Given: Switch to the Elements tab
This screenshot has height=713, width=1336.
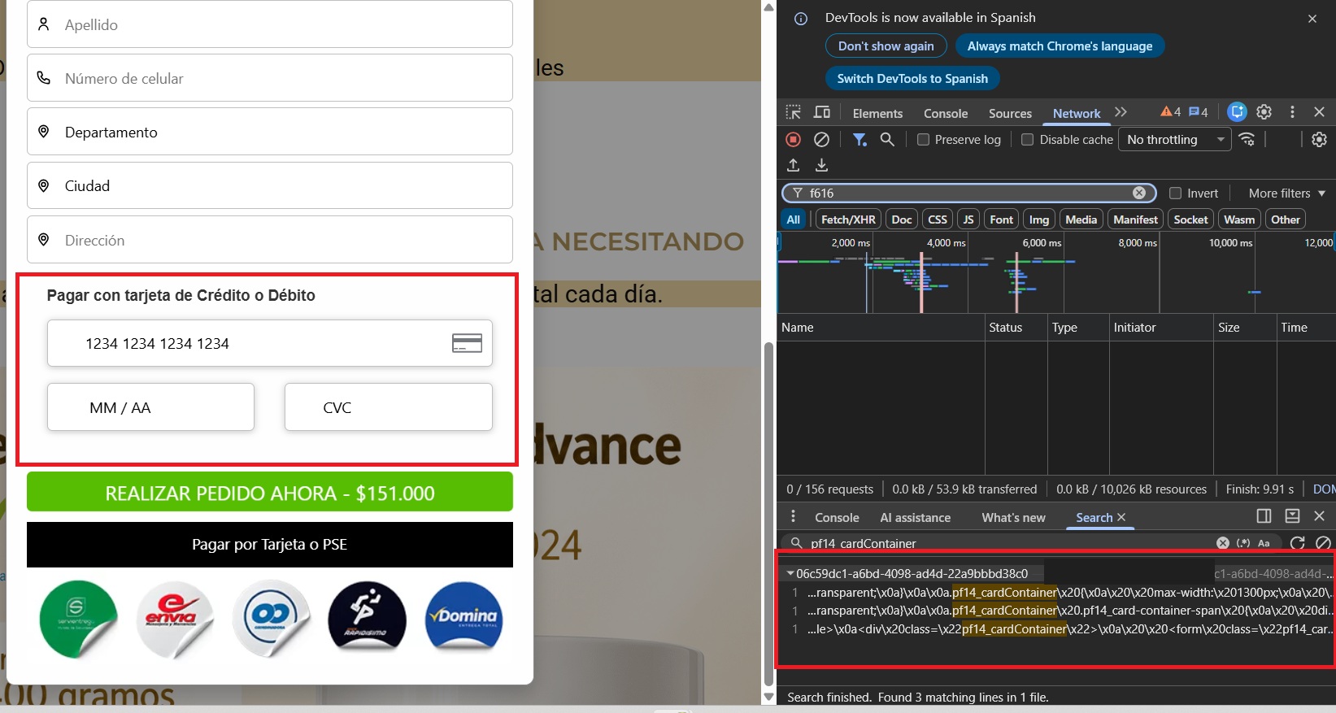Looking at the screenshot, I should (877, 113).
